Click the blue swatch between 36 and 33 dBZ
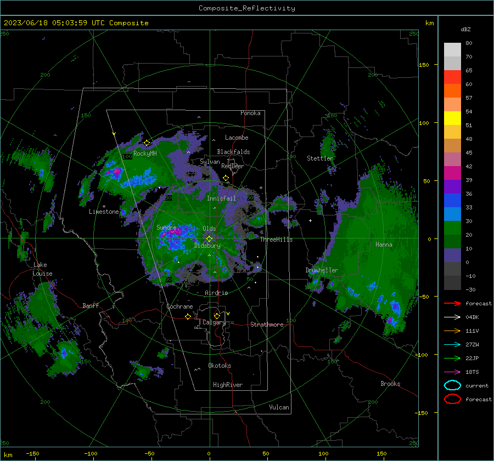494x461 pixels. (x=452, y=201)
